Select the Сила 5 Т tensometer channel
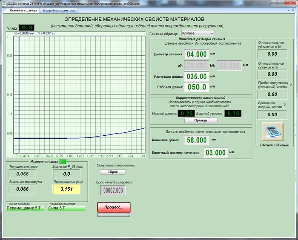 click(x=66, y=208)
